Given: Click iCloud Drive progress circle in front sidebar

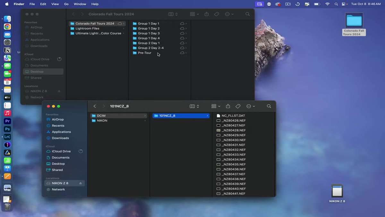Looking at the screenshot, I should [x=81, y=152].
